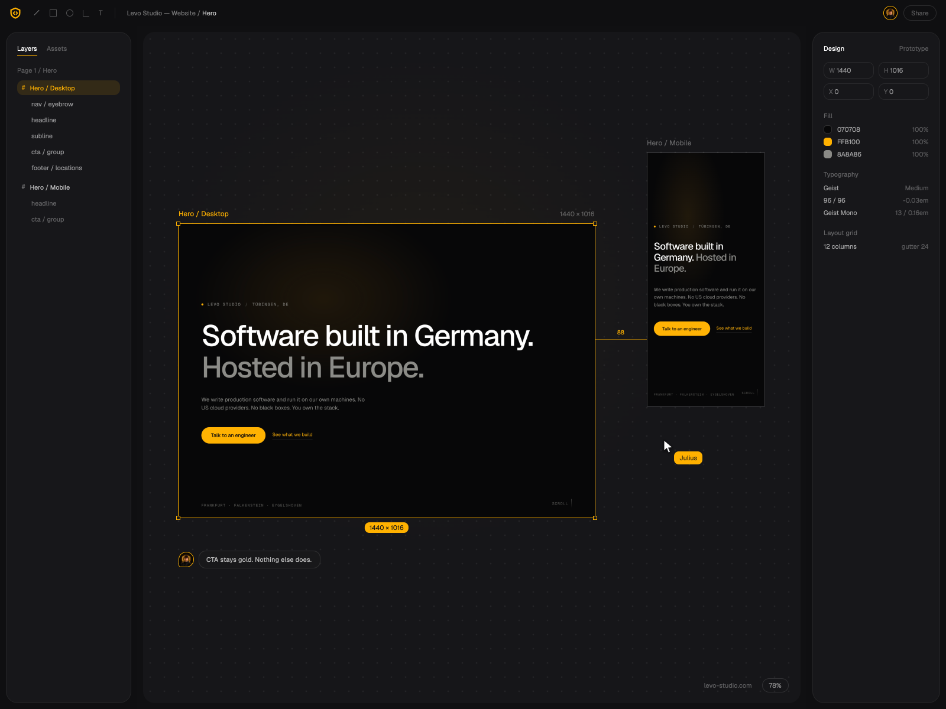Switch to the Assets tab
Screen dimensions: 946x709
tap(57, 48)
